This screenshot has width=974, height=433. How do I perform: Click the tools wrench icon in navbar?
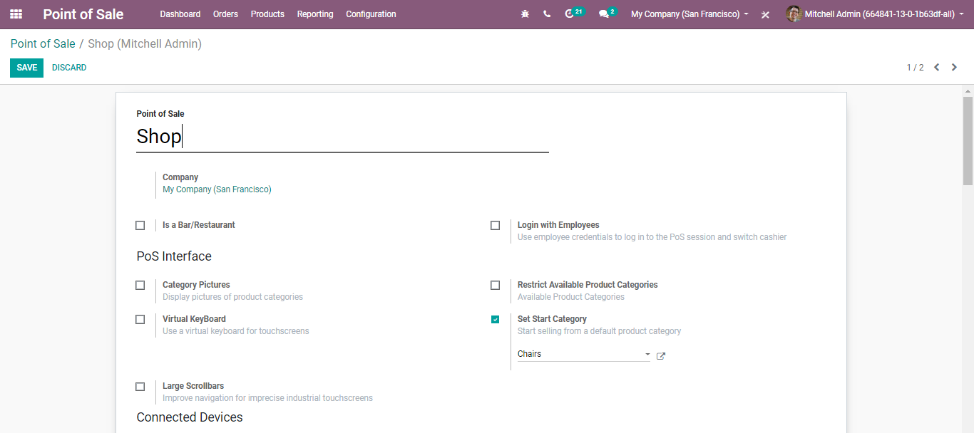(x=765, y=14)
